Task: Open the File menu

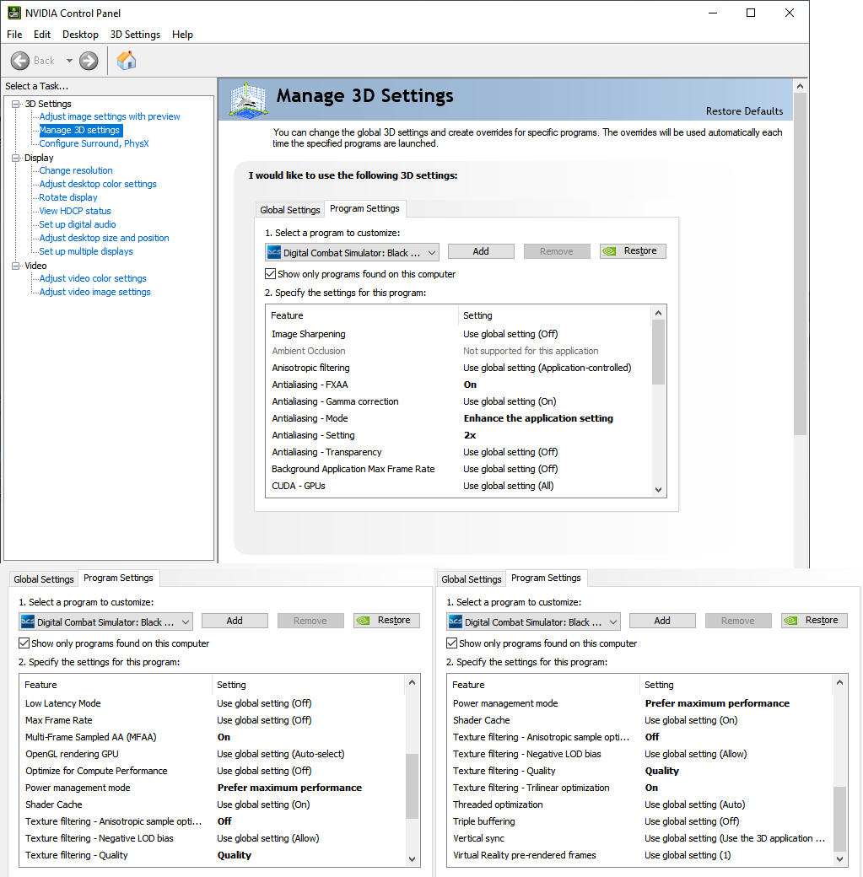Action: click(x=14, y=35)
